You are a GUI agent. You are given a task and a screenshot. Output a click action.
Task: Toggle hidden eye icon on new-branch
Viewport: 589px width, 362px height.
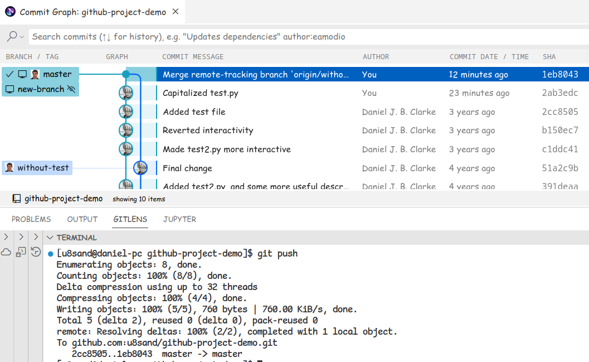[71, 89]
